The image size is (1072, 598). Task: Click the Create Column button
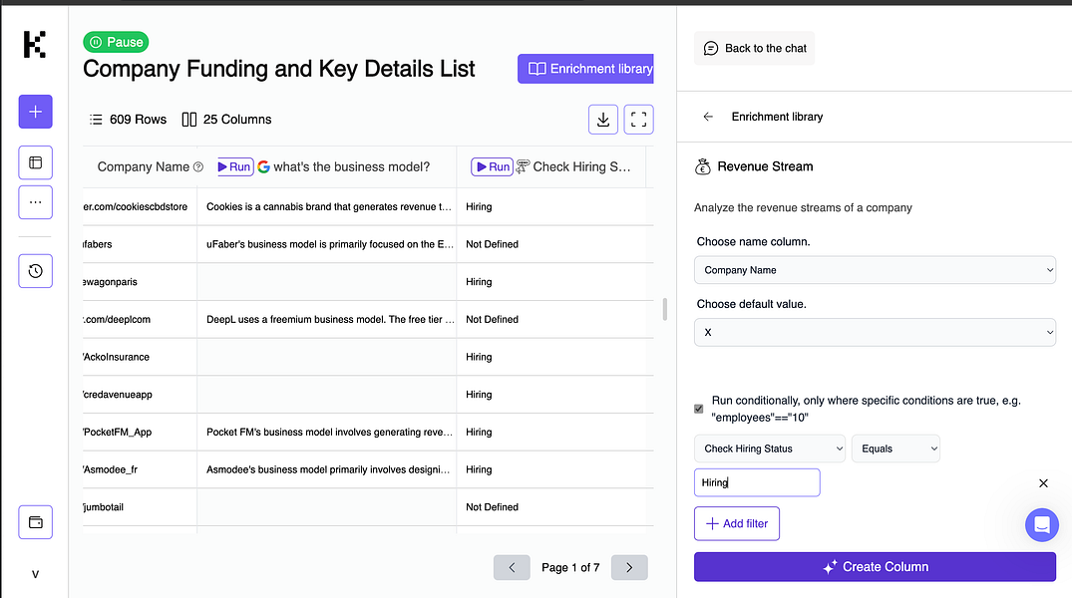click(875, 566)
